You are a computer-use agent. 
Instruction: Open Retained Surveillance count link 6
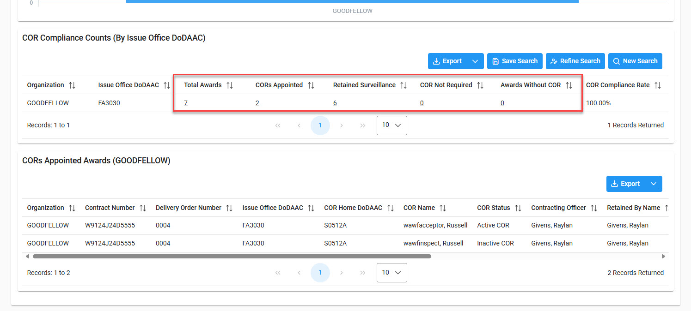[x=335, y=103]
